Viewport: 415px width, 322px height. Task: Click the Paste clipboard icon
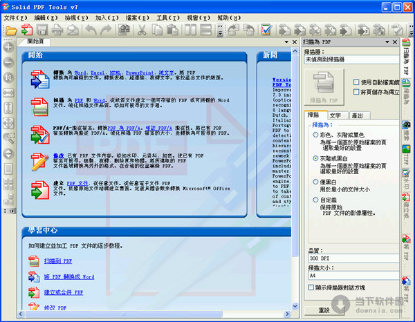point(172,30)
